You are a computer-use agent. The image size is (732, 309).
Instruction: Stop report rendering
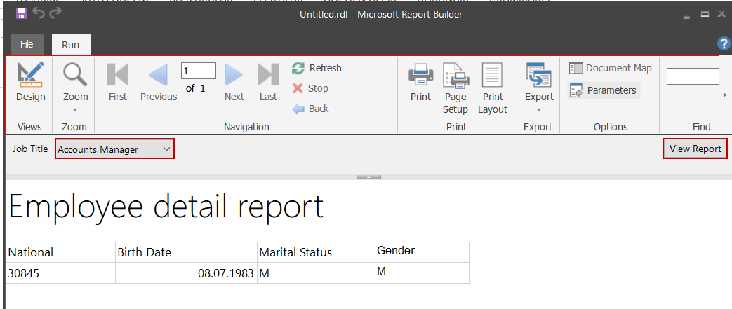(x=310, y=88)
